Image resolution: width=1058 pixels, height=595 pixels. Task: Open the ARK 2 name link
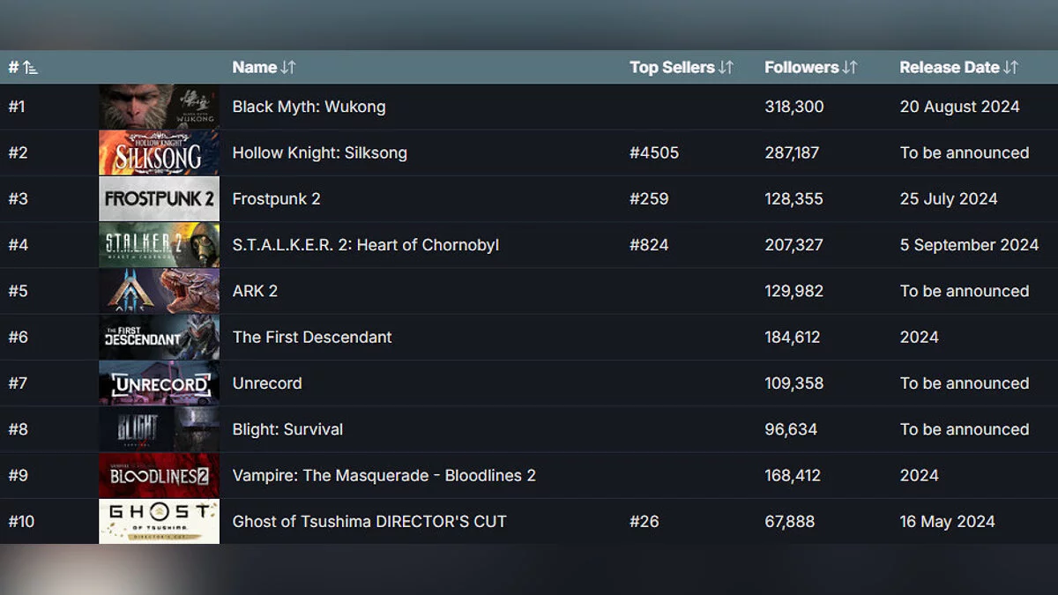[x=255, y=291]
